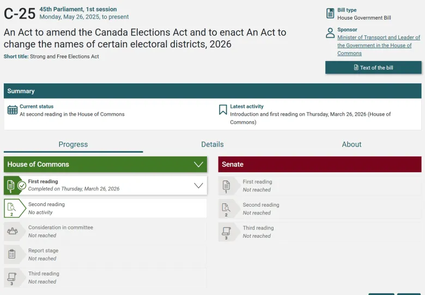Click the Consideration in committee table icon

click(12, 231)
